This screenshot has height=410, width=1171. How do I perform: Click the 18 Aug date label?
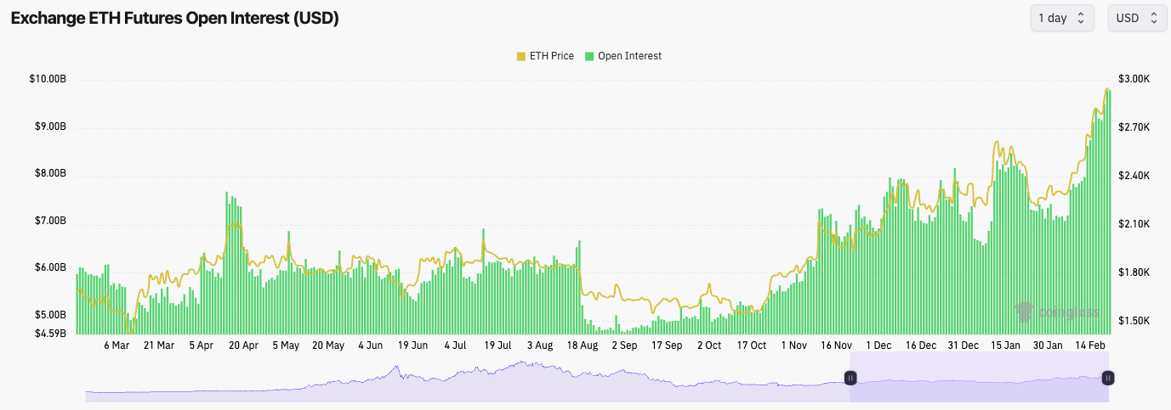(583, 345)
